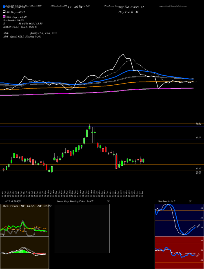
Task: Click the SI label beside Stochastics & R
Action: [190, 201]
